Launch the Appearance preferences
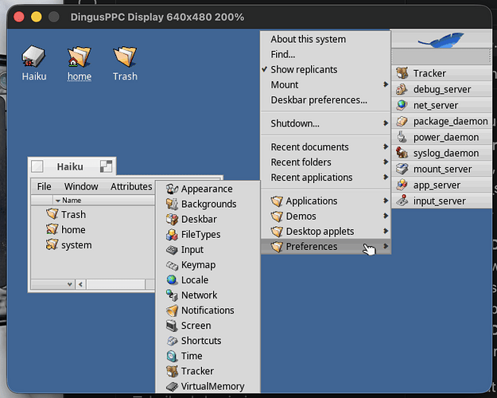This screenshot has width=497, height=398. click(x=208, y=189)
